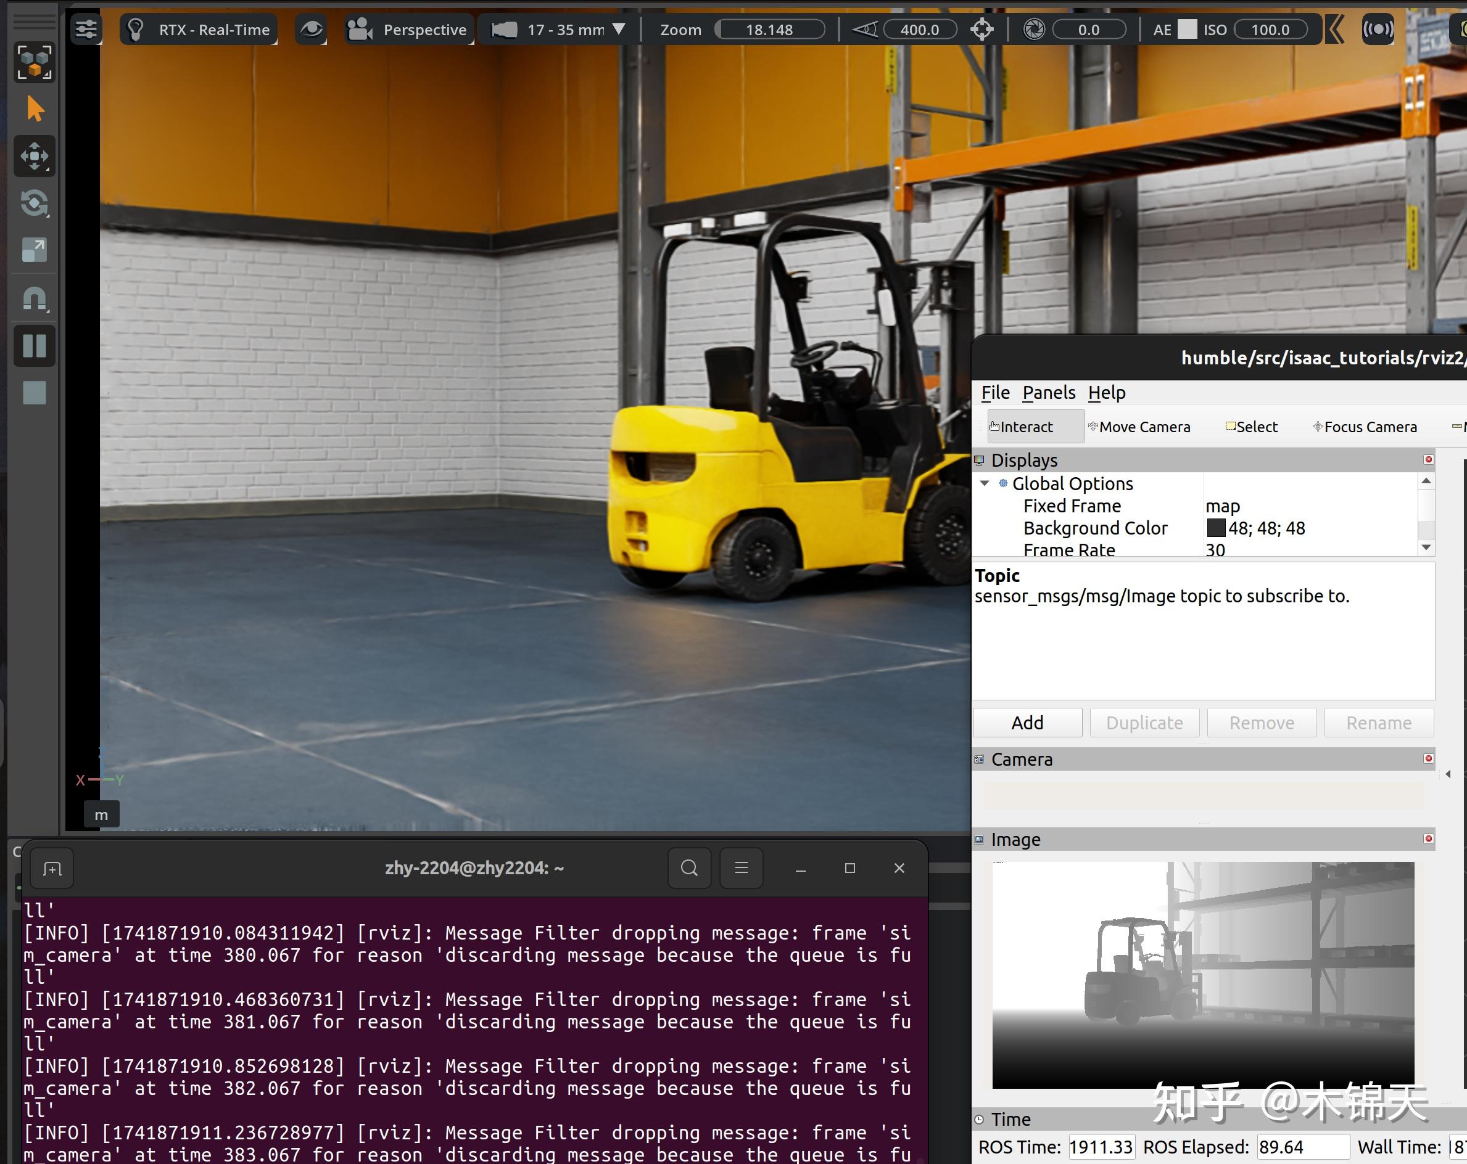Screen dimensions: 1467x1164
Task: Open the Background Color swatch
Action: (x=1216, y=528)
